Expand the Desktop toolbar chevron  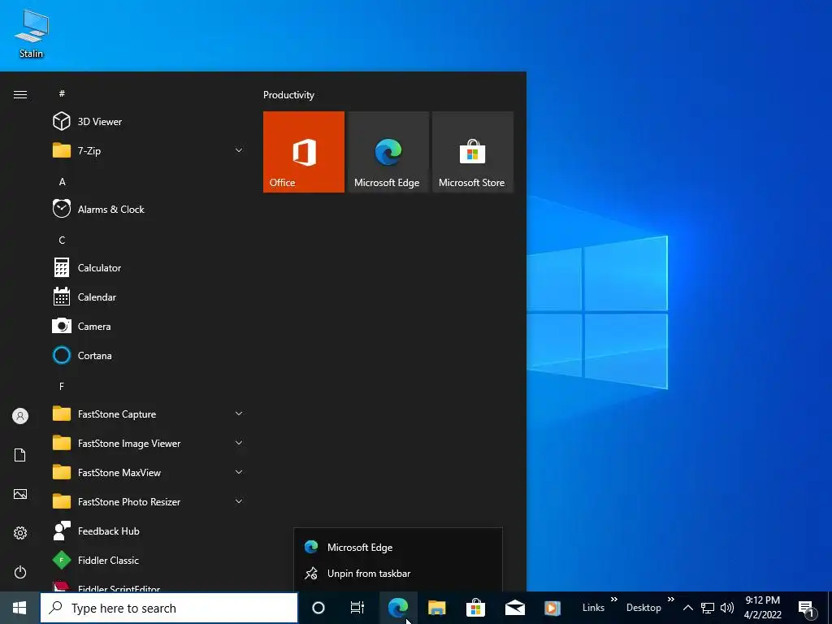[x=670, y=600]
